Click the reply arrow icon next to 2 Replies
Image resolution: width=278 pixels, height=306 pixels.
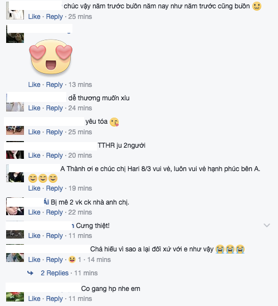pyautogui.click(x=30, y=273)
